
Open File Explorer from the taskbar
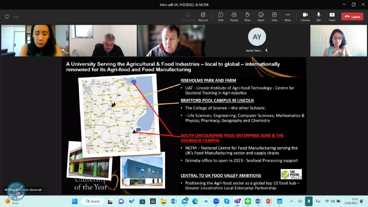(164, 201)
